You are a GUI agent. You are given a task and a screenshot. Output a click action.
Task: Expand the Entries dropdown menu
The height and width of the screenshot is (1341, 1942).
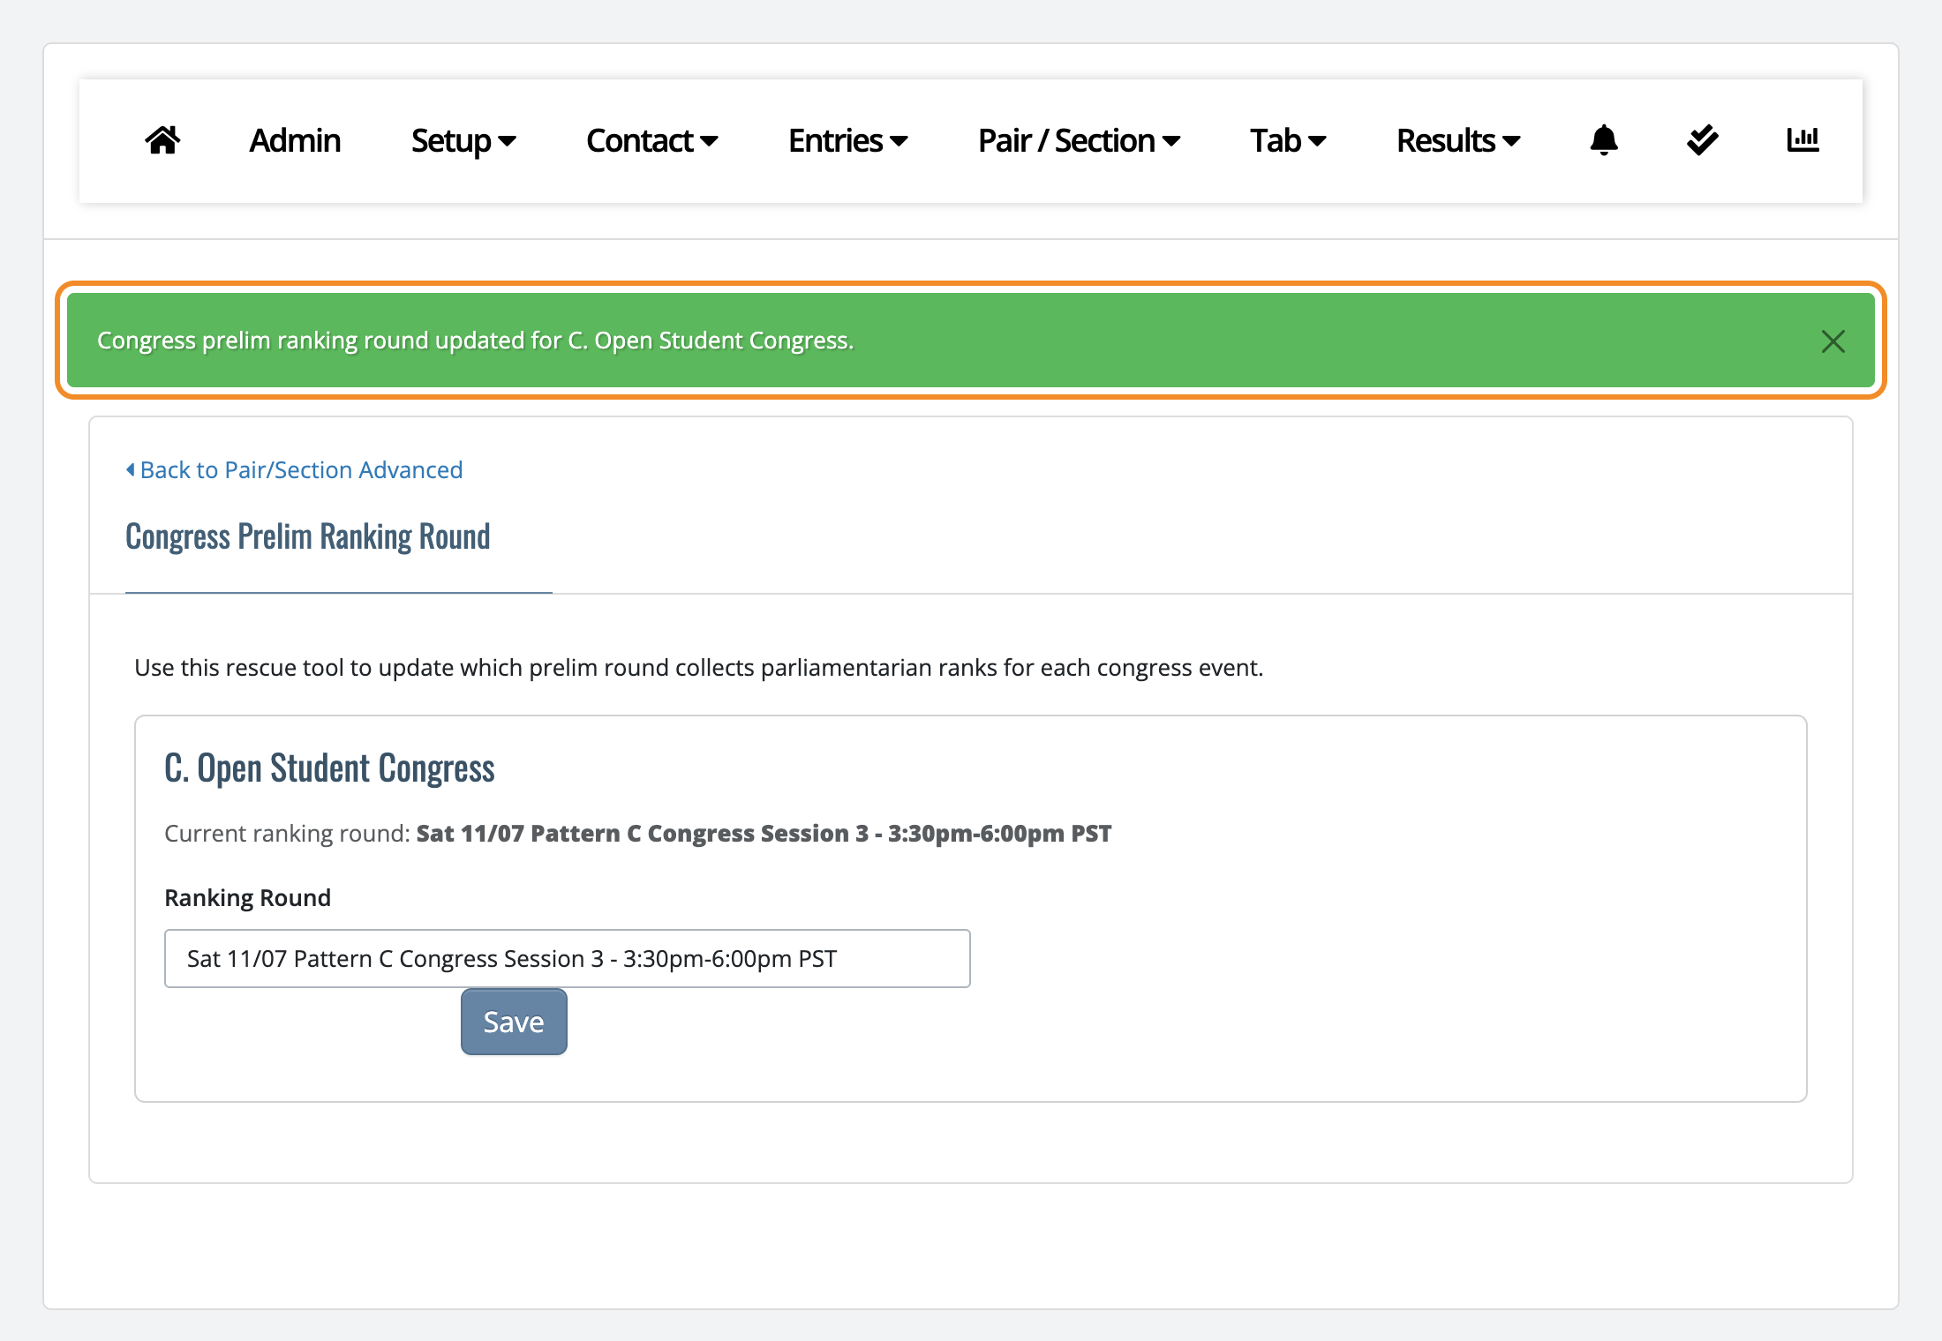click(x=847, y=140)
